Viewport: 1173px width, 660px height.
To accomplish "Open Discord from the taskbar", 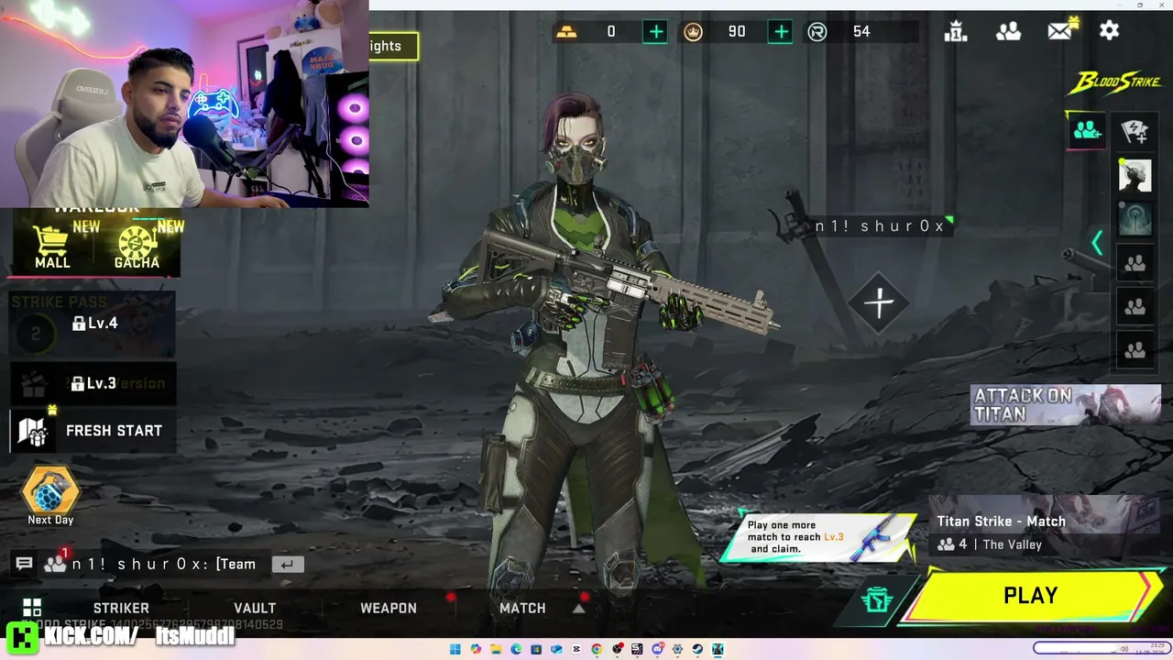I will (657, 649).
